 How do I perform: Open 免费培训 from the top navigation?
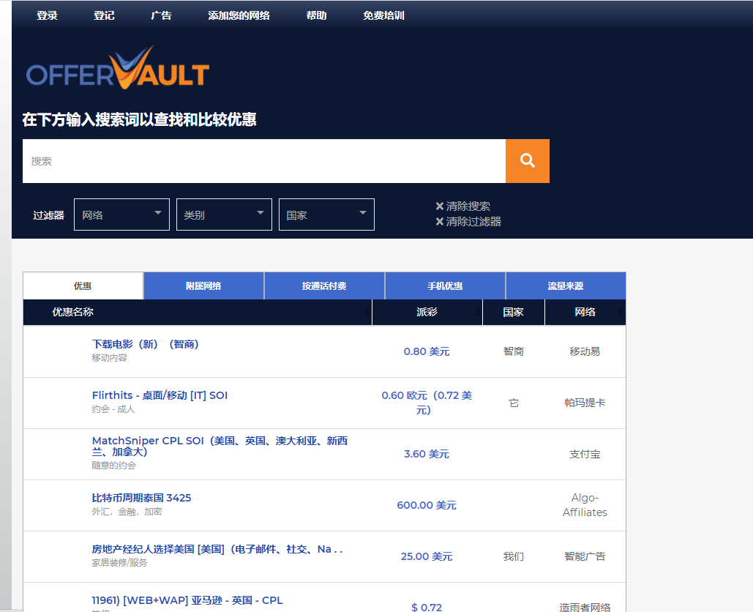pyautogui.click(x=383, y=15)
